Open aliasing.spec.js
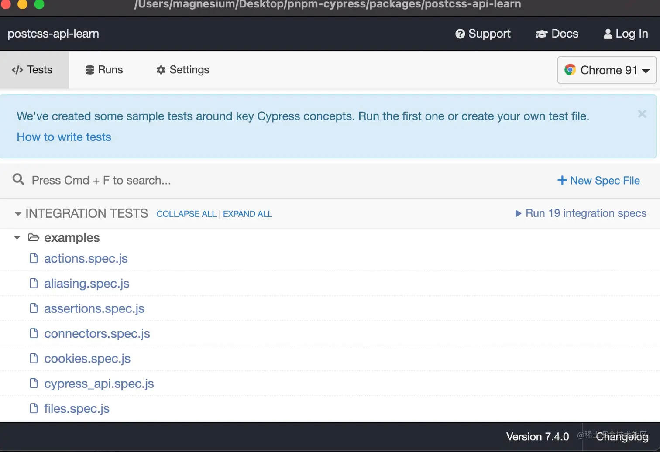This screenshot has height=452, width=660. coord(87,284)
